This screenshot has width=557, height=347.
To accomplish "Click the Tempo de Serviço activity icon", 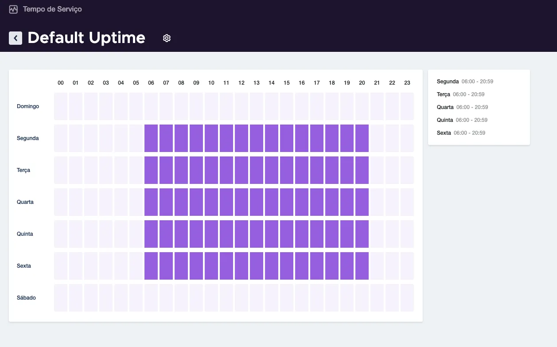I will click(x=13, y=9).
